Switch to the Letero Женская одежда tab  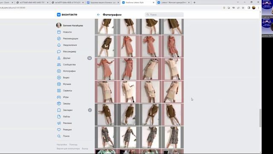[x=174, y=3]
